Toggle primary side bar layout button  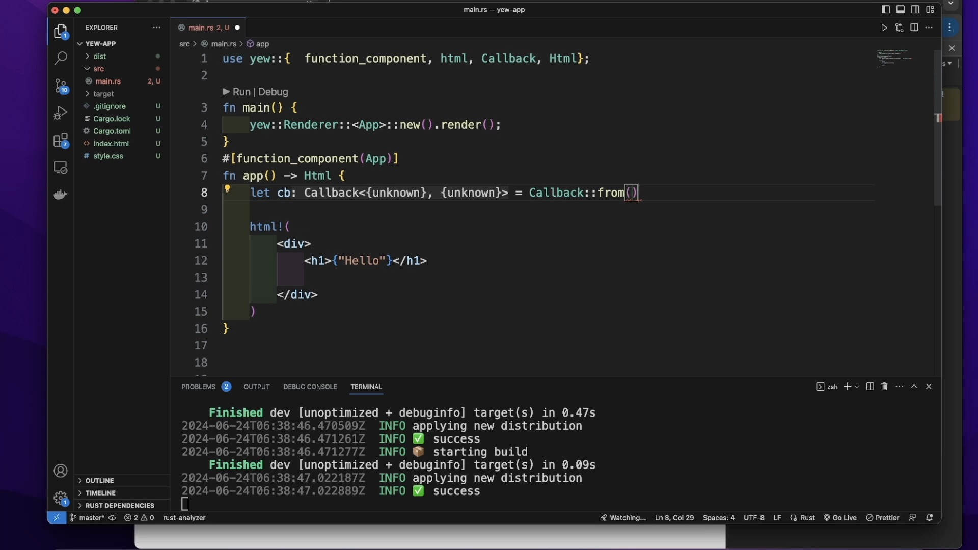pos(886,10)
